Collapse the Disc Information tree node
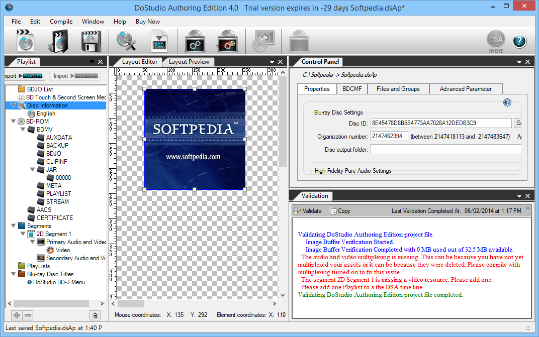The width and height of the screenshot is (539, 337). (14, 105)
